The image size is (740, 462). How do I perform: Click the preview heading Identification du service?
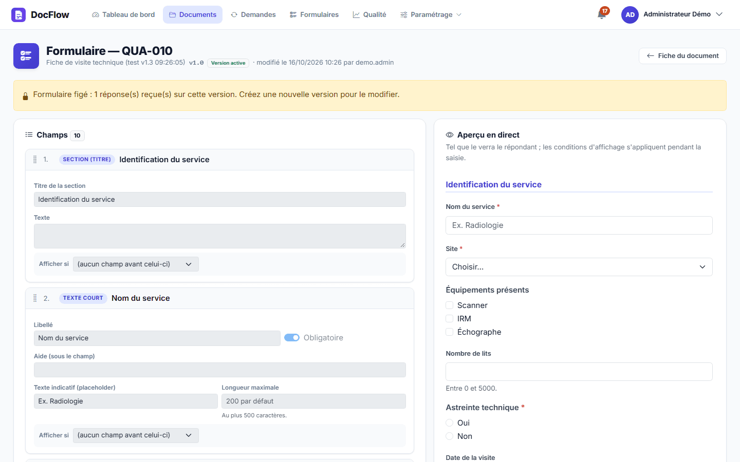point(493,185)
